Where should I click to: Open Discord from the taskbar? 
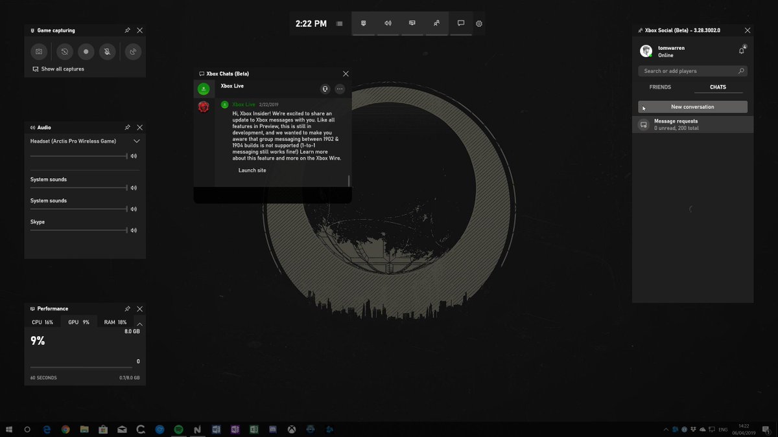tap(273, 429)
